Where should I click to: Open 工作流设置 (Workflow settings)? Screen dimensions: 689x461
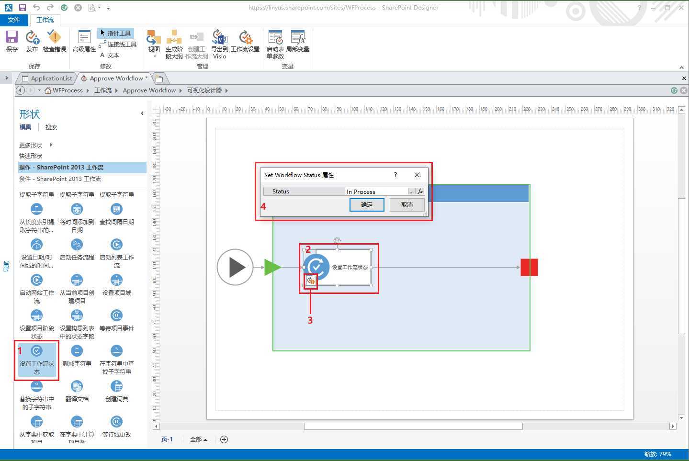point(245,41)
